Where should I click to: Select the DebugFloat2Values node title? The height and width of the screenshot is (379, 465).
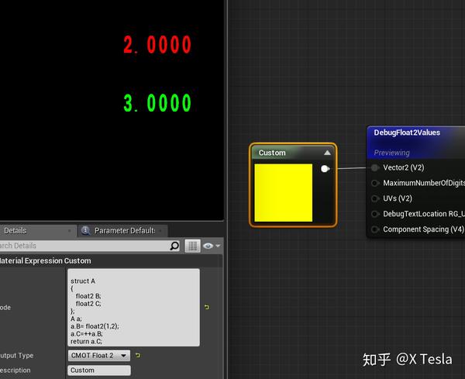407,133
